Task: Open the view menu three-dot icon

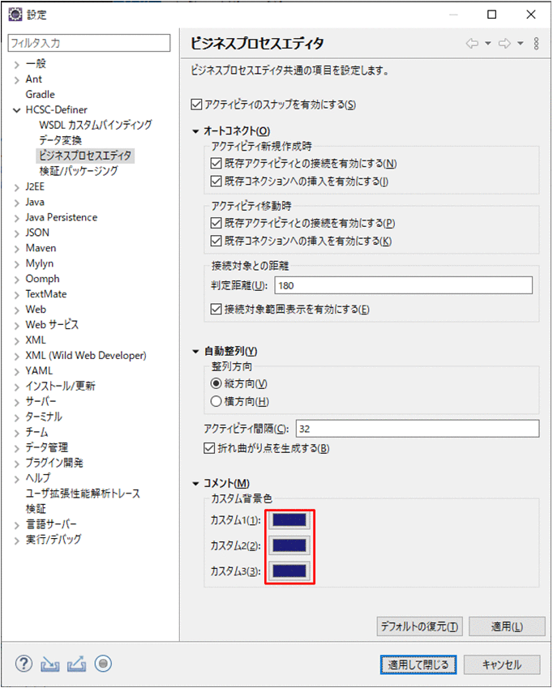Action: (x=536, y=43)
